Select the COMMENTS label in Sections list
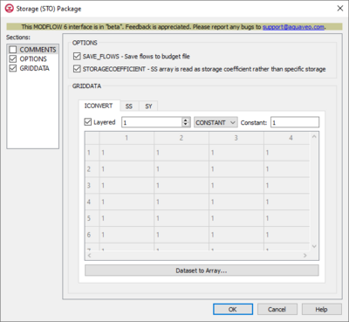This screenshot has width=349, height=322. pos(38,50)
